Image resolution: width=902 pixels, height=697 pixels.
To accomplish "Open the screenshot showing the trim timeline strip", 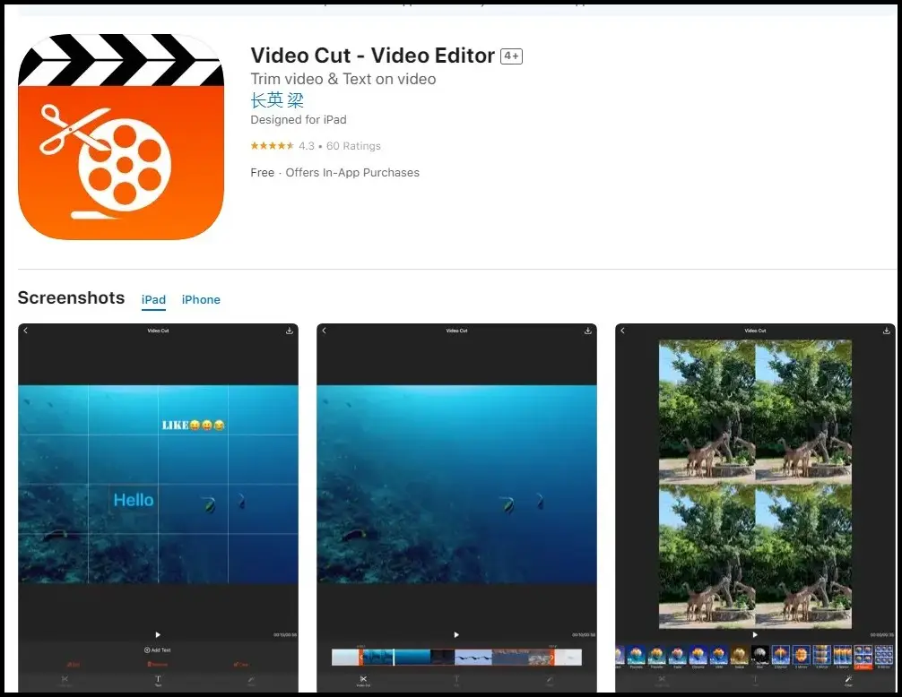I will click(456, 508).
